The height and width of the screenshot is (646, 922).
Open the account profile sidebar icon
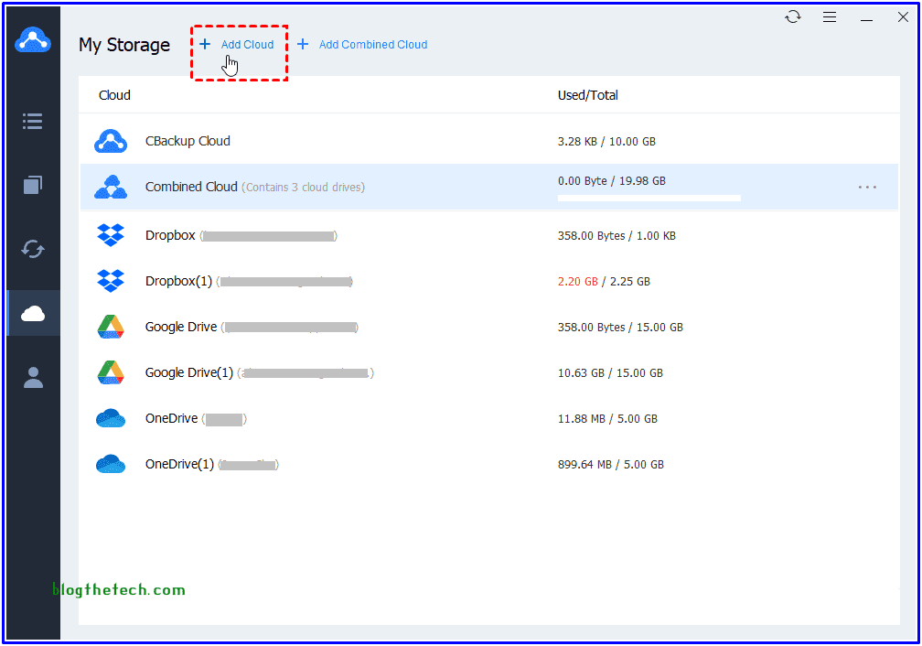tap(33, 378)
